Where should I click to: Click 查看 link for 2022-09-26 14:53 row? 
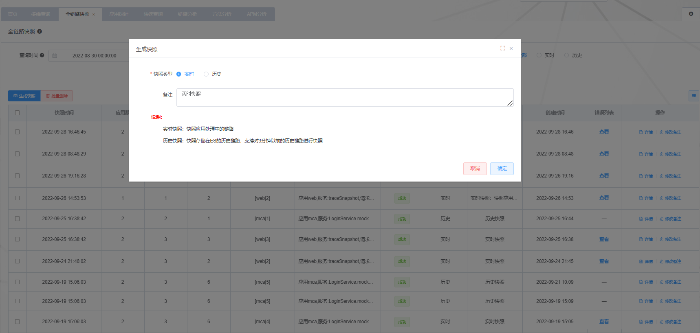(x=604, y=198)
